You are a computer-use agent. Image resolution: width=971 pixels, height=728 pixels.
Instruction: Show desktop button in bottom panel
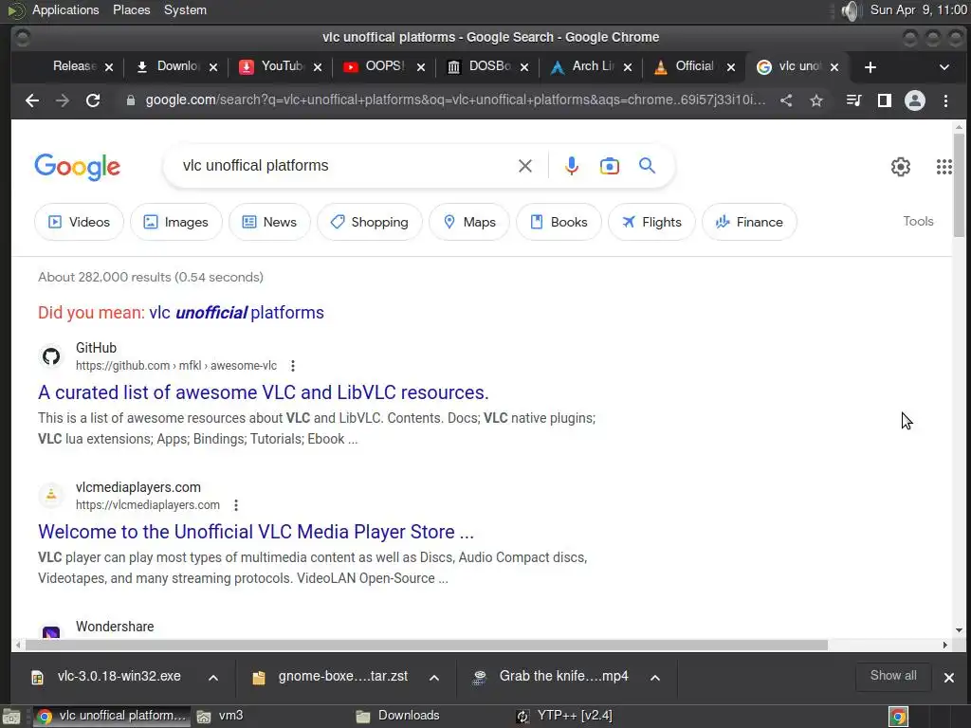coord(11,717)
